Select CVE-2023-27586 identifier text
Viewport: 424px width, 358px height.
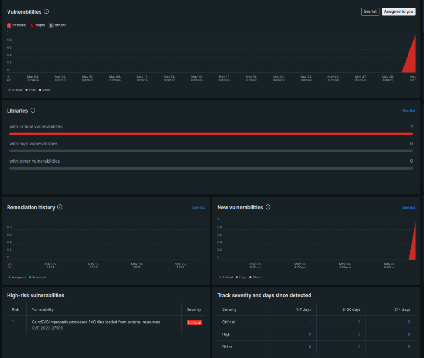pyautogui.click(x=47, y=328)
